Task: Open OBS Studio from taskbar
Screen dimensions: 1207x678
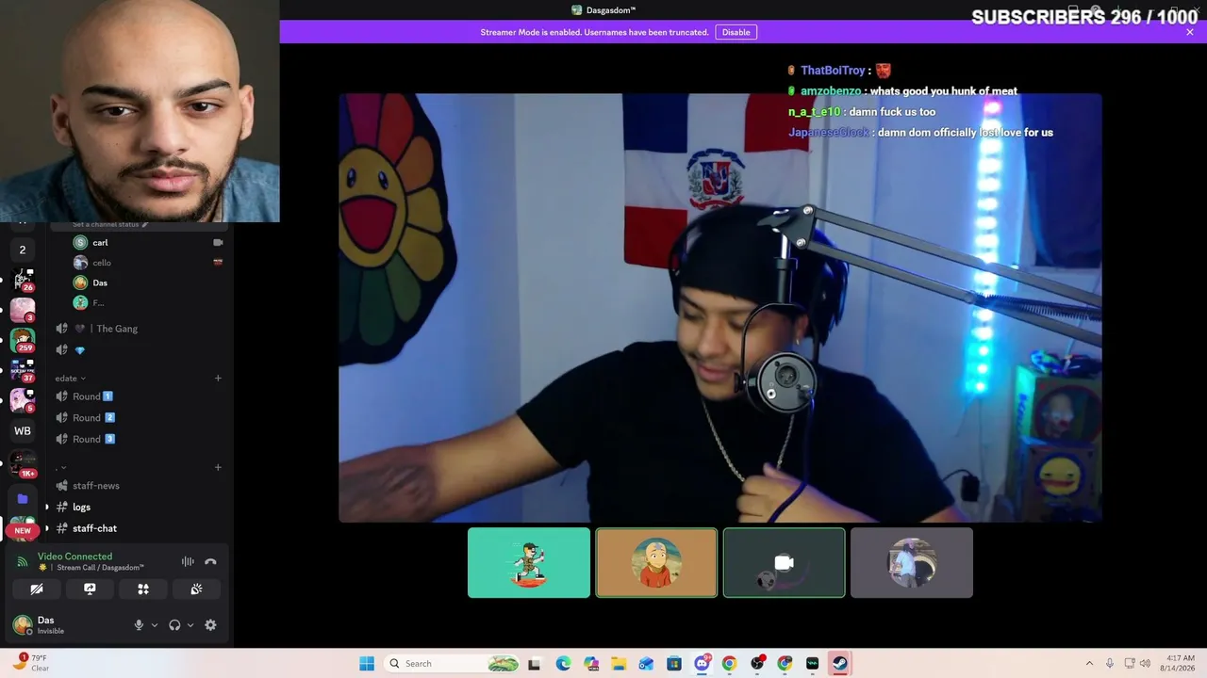Action: (757, 663)
